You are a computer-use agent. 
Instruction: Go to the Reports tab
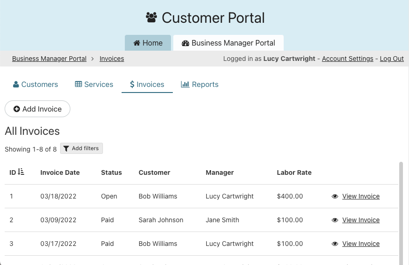199,85
